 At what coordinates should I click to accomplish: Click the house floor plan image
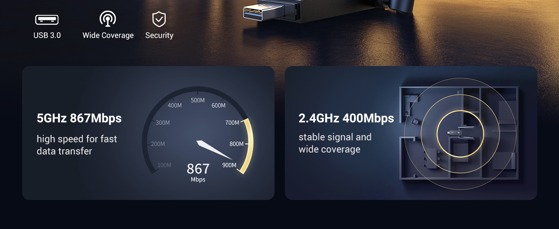459,133
